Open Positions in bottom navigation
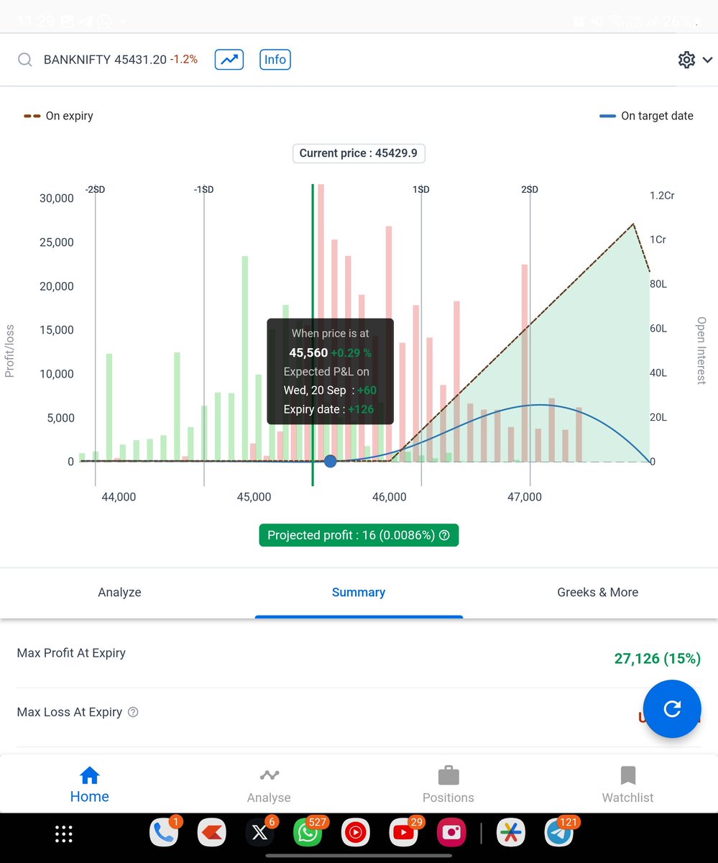 pos(448,785)
